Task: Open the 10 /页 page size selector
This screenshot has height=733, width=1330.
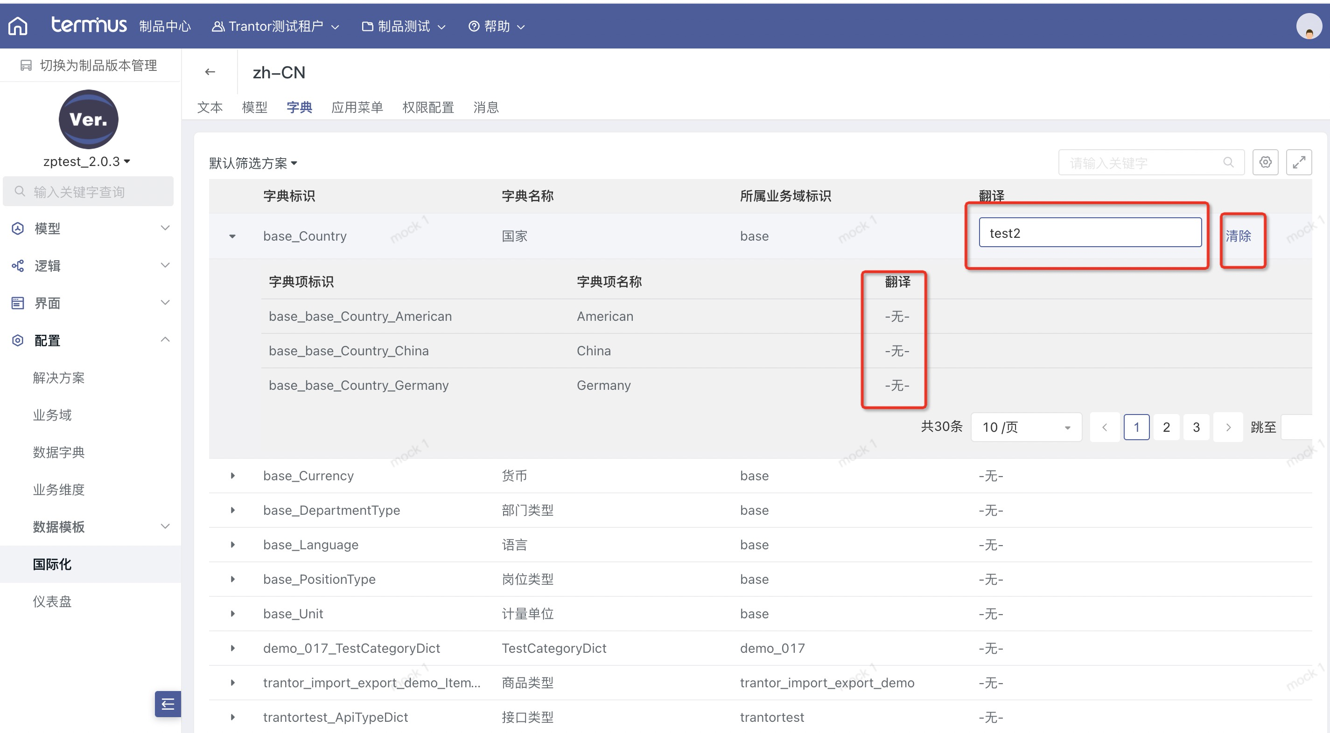Action: (1026, 427)
